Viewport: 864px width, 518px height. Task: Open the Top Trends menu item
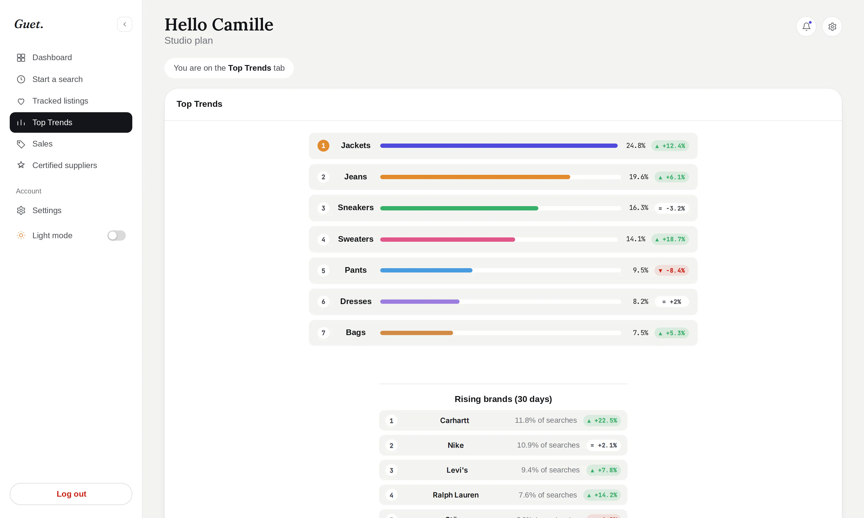(71, 122)
